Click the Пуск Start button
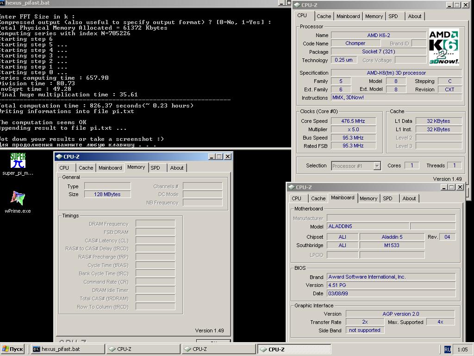This screenshot has width=474, height=356. coord(12,349)
